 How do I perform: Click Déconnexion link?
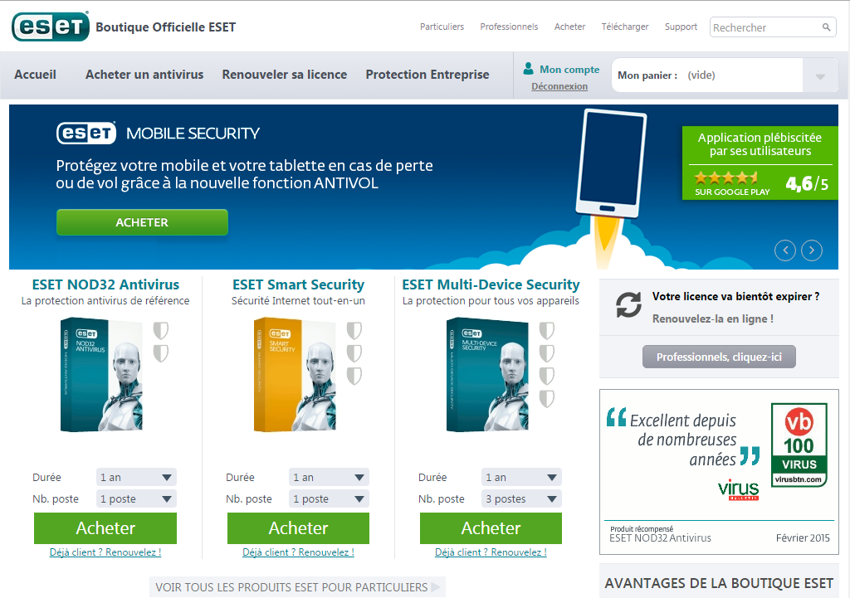click(559, 86)
